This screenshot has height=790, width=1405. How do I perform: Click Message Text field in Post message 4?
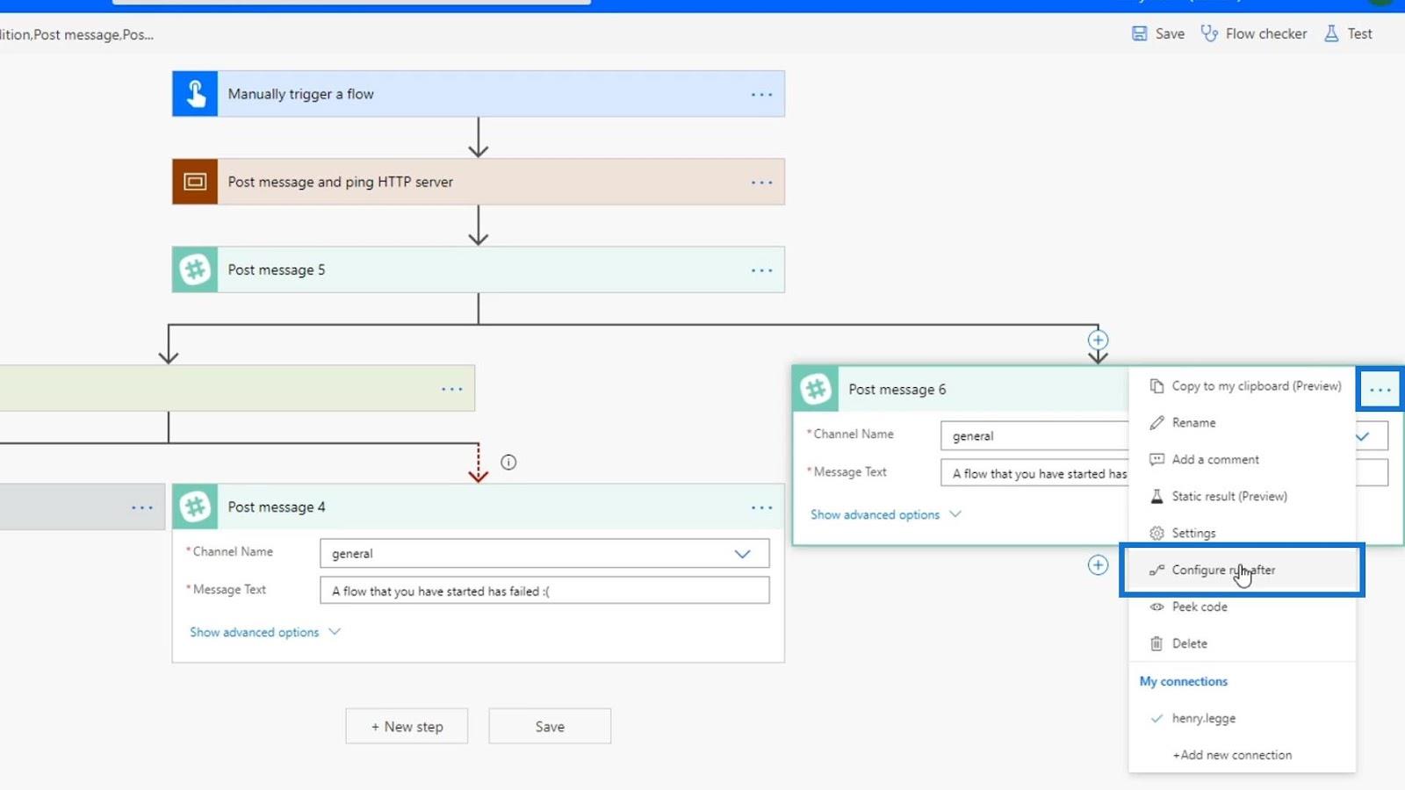pos(544,591)
